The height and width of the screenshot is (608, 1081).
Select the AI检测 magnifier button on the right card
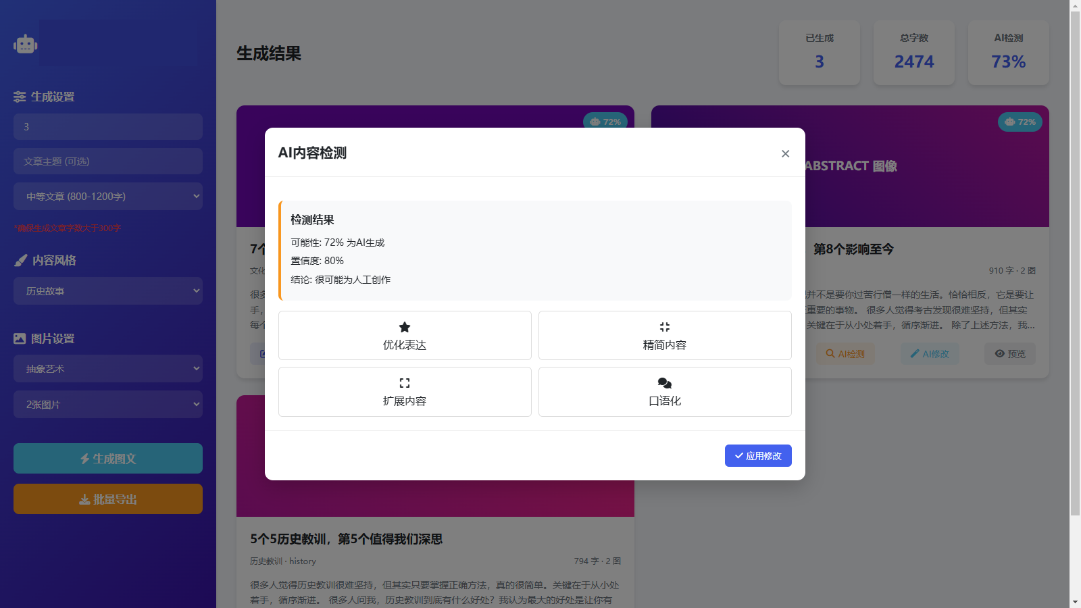tap(845, 353)
